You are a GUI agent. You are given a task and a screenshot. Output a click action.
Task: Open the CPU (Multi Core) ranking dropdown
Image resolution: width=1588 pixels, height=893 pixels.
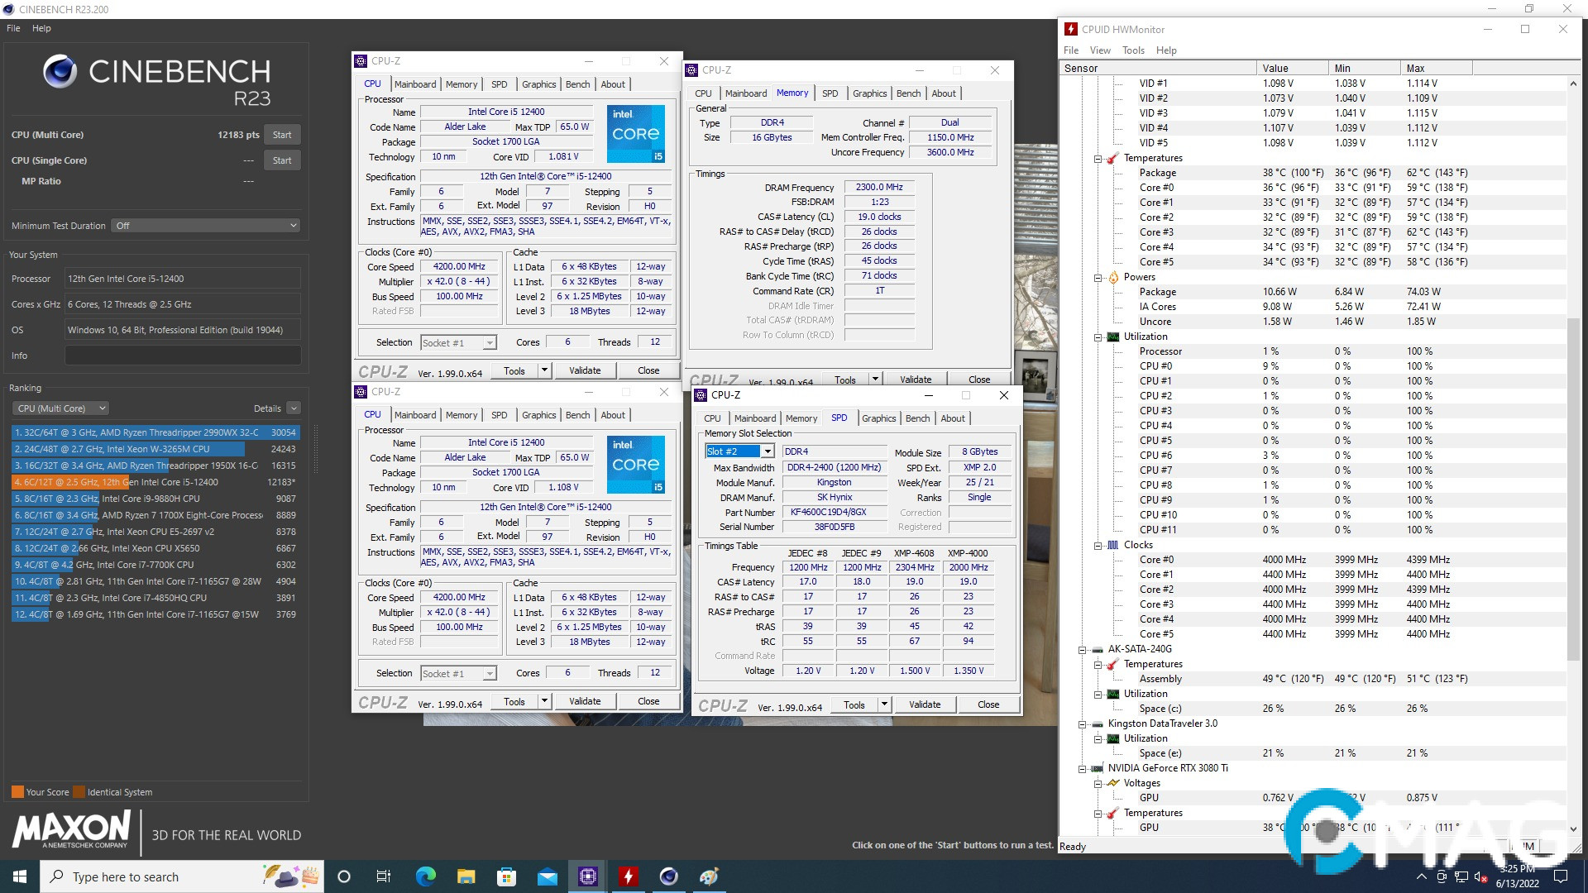click(x=60, y=408)
